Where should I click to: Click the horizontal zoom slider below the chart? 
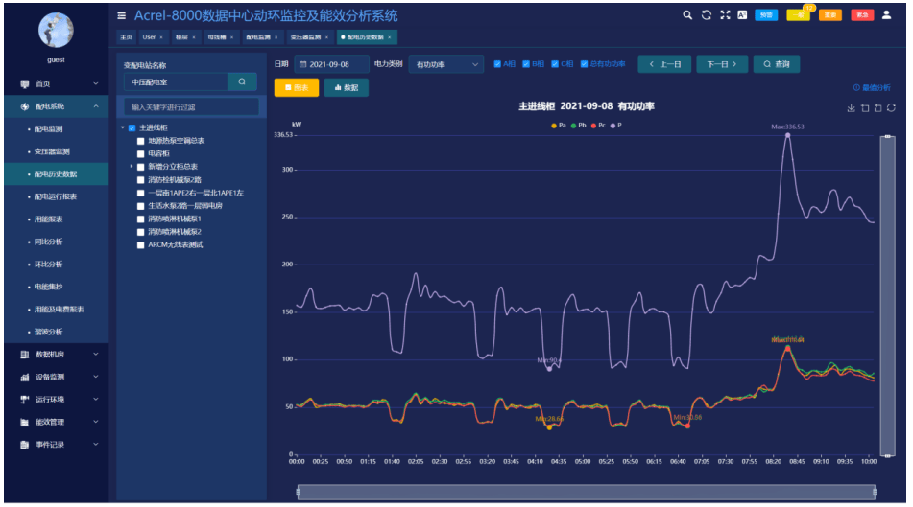tap(586, 492)
